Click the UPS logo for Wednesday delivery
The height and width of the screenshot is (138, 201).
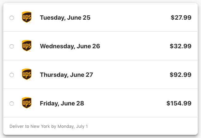click(26, 46)
